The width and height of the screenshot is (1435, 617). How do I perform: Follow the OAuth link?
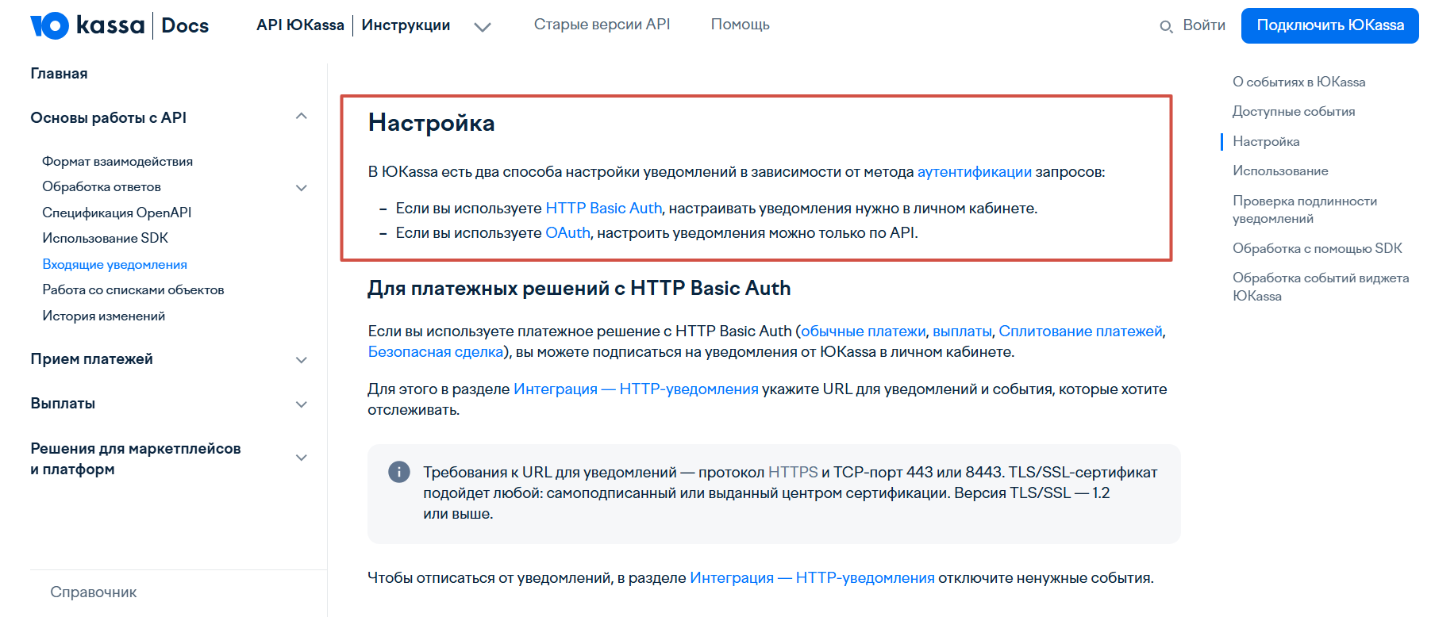[567, 233]
